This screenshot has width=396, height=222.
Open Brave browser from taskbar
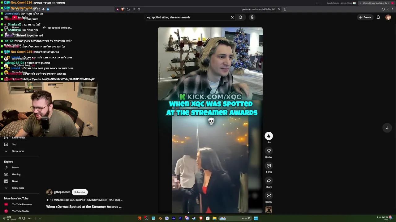(201, 218)
